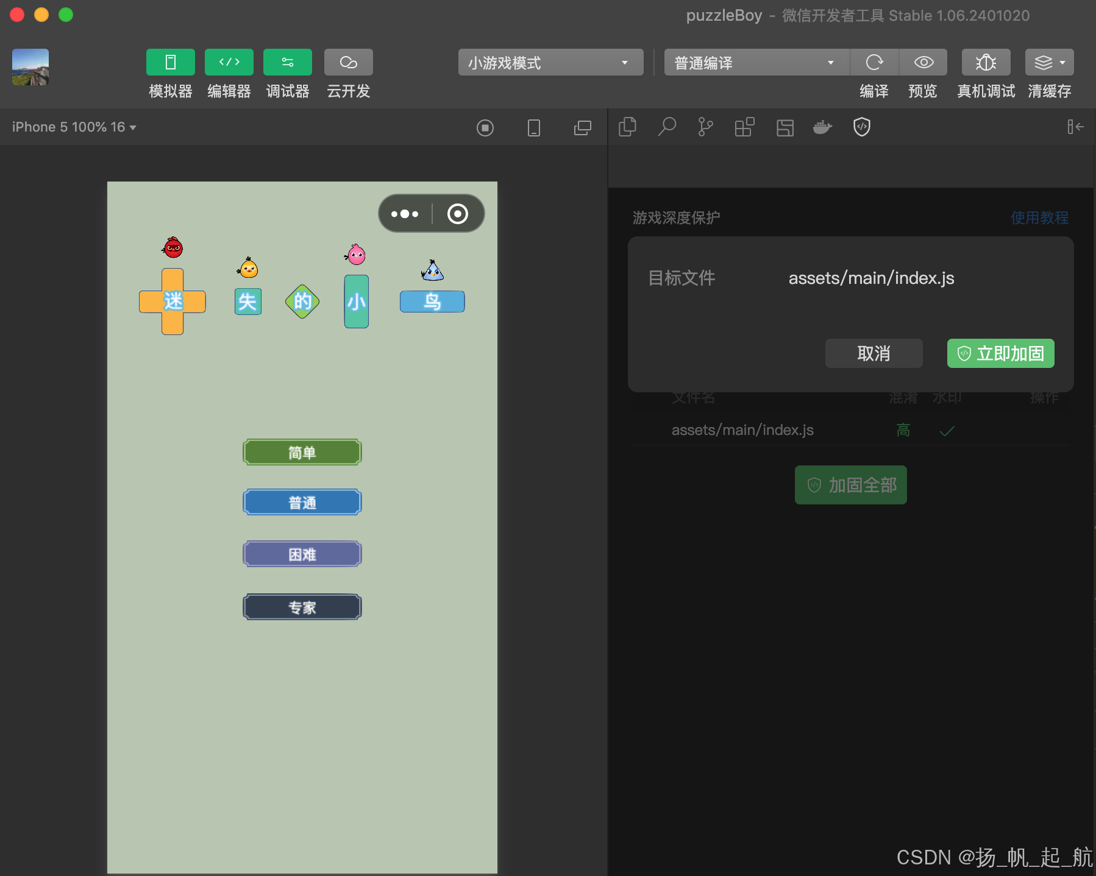Screen dimensions: 1096x876
Task: Toggle the simulator panel button
Action: (171, 62)
